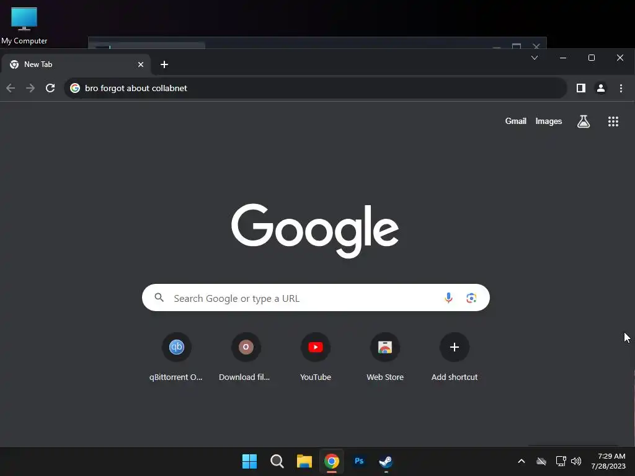
Task: Show hidden system tray icons
Action: coord(522,461)
